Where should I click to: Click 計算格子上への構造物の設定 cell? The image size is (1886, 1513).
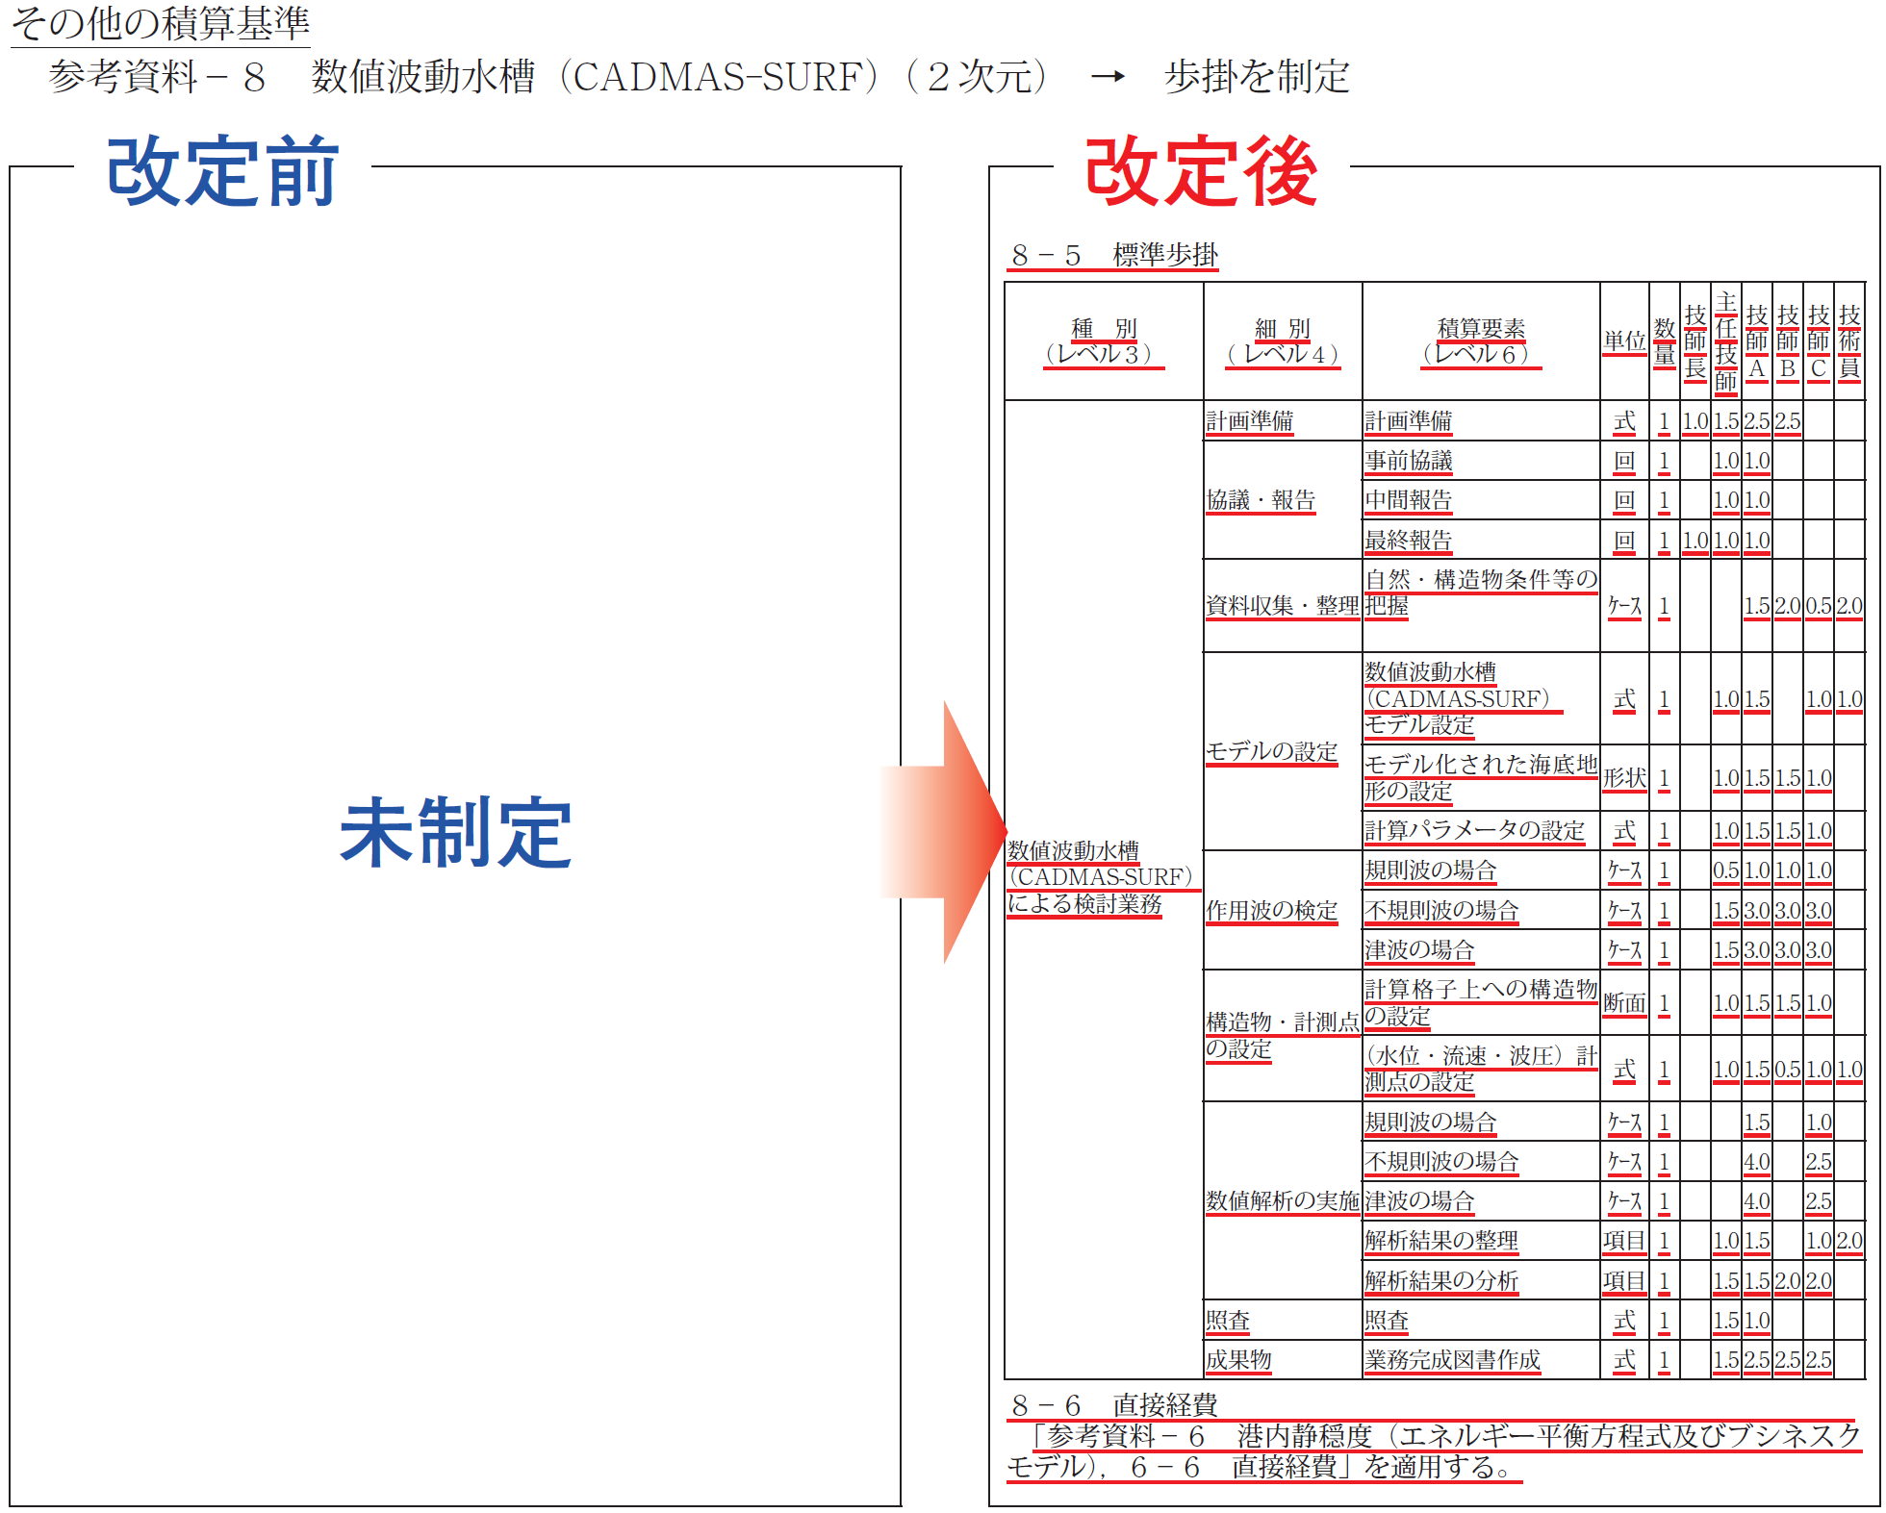pyautogui.click(x=1481, y=1003)
